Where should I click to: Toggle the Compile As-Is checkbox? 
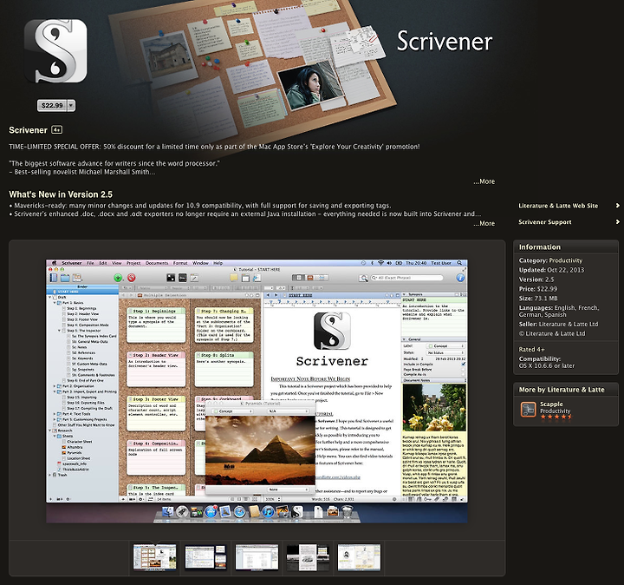[463, 375]
